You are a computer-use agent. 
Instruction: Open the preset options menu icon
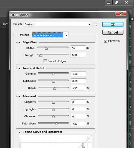(x=95, y=24)
